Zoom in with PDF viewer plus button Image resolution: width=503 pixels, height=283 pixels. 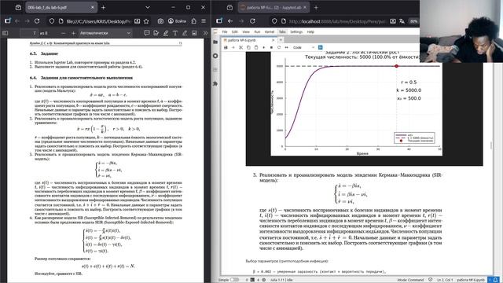pos(73,33)
